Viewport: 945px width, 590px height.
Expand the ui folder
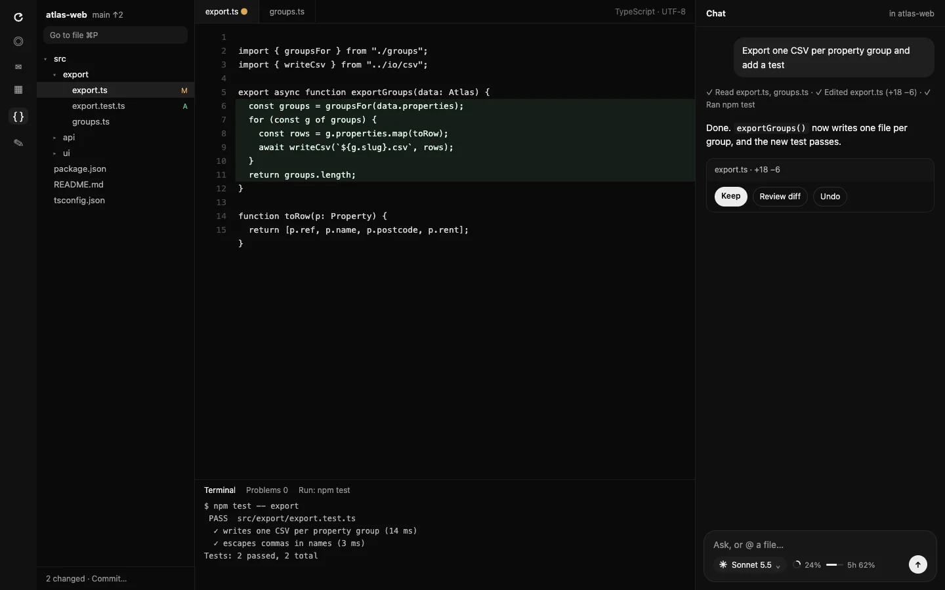[x=54, y=153]
